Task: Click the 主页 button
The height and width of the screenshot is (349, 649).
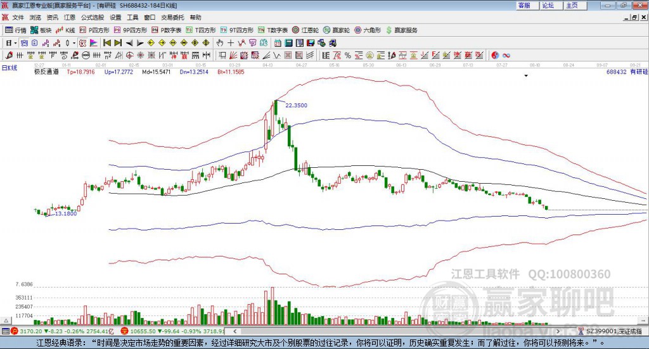Action: click(x=574, y=5)
